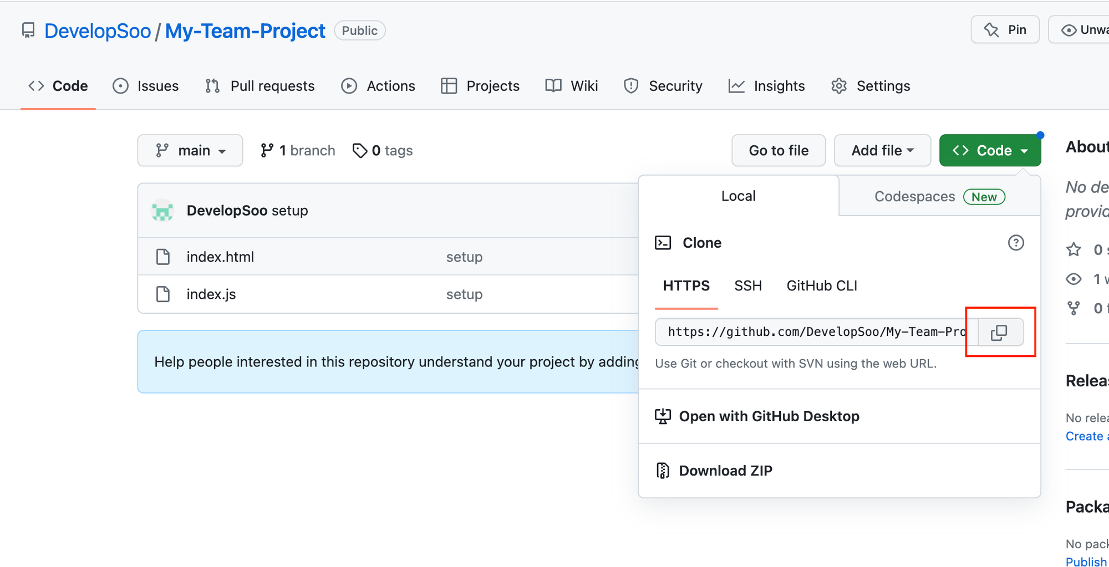1109x567 pixels.
Task: Click the tag icon beside 0 tags
Action: 360,151
